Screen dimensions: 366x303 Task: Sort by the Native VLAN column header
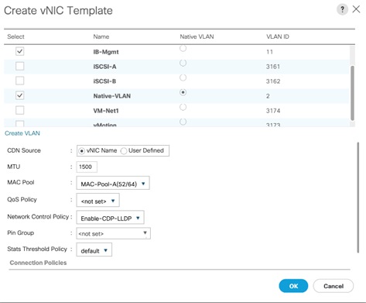point(197,36)
